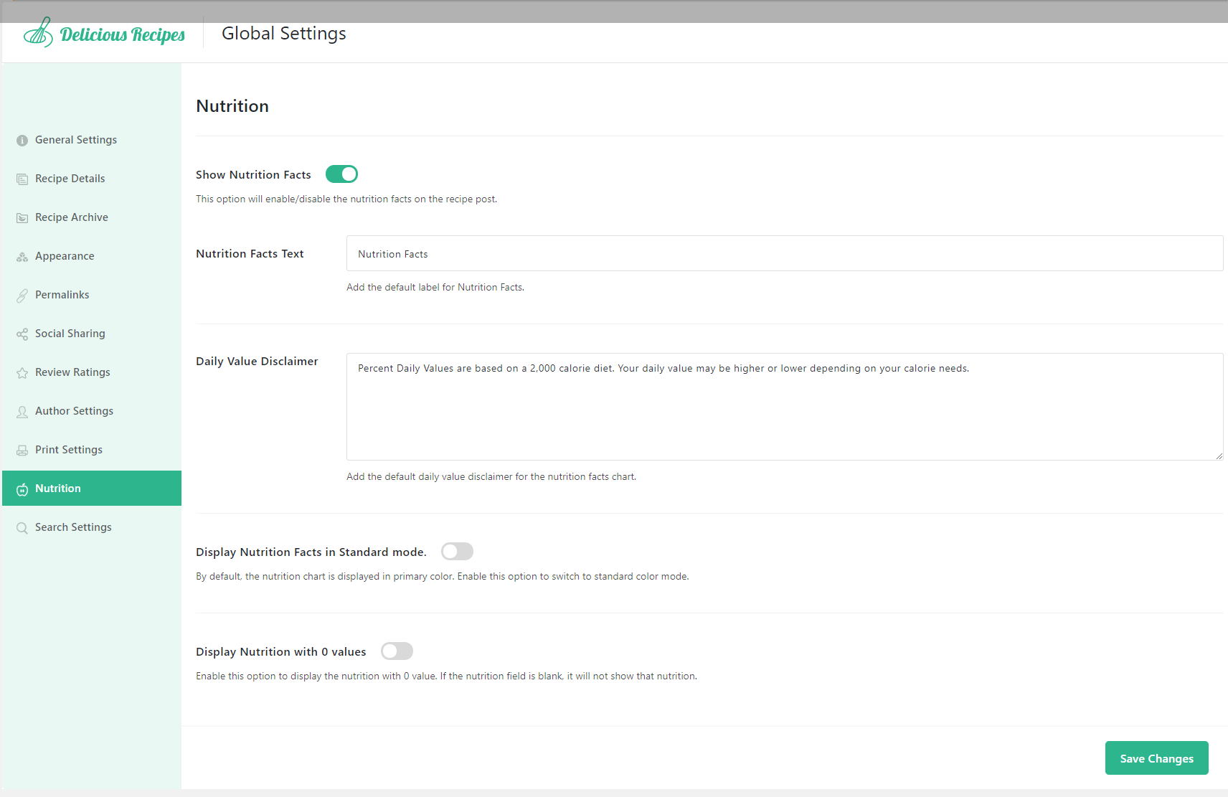Enable Display Nutrition with 0 values
This screenshot has height=797, width=1228.
[x=397, y=651]
